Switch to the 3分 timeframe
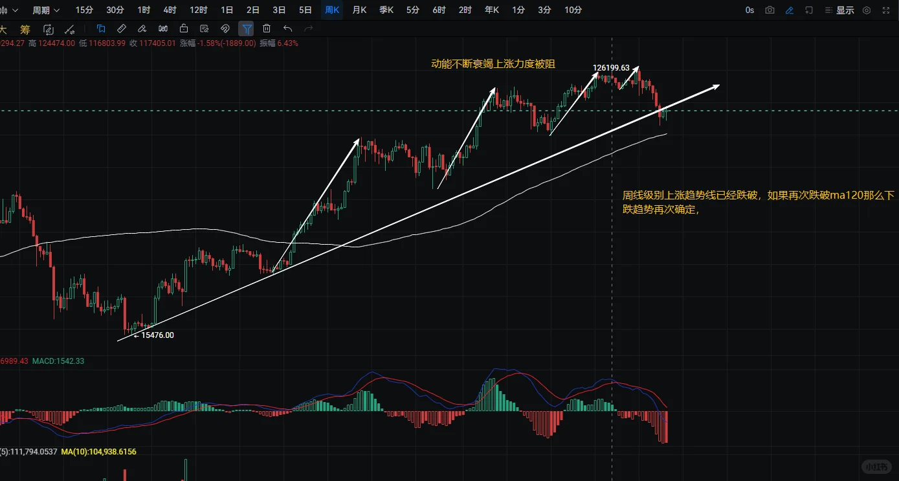The height and width of the screenshot is (481, 899). pos(545,10)
